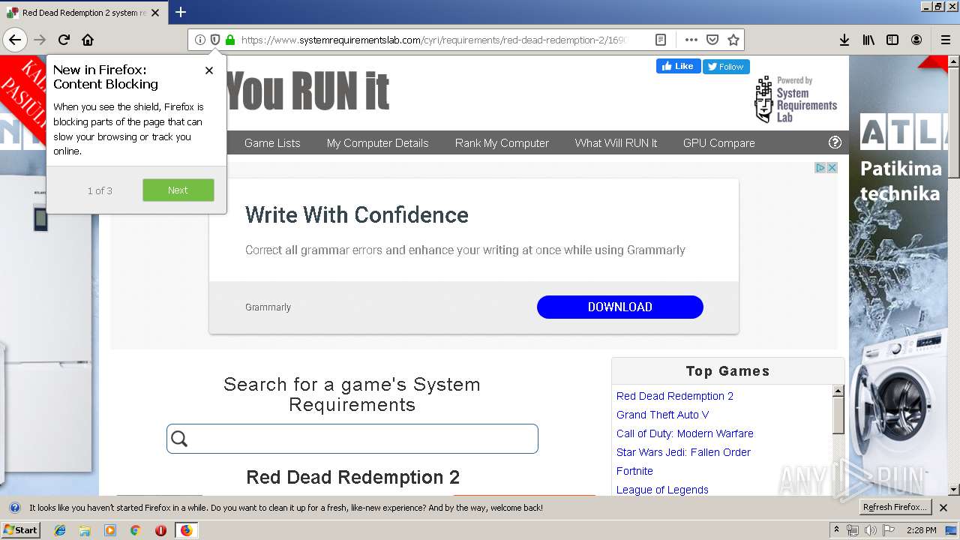
Task: Open the Library bookshelf icon
Action: (x=868, y=40)
